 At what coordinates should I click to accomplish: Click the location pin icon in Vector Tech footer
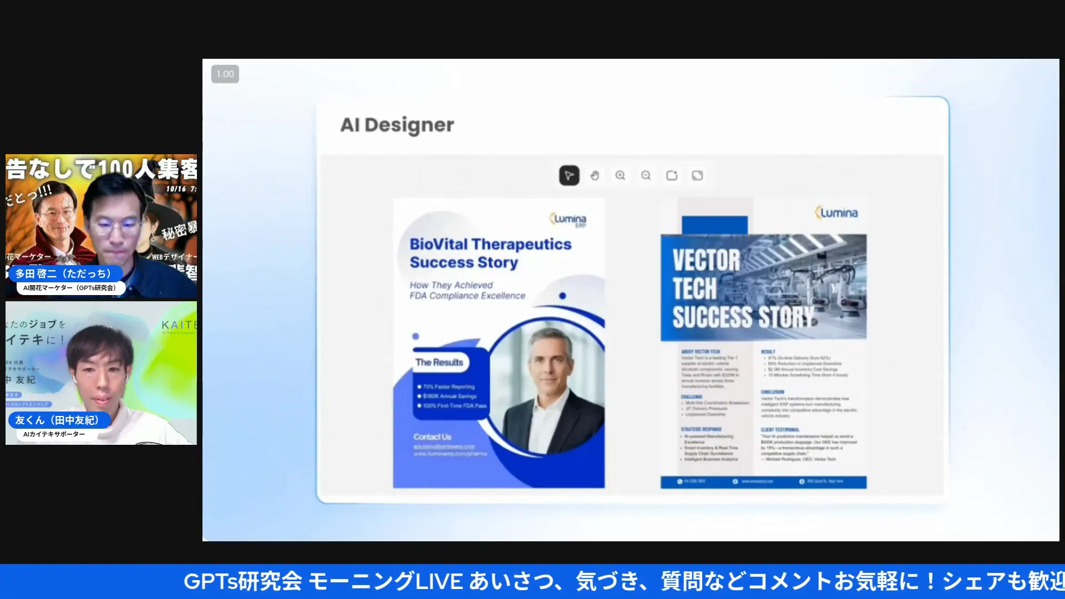click(x=802, y=481)
